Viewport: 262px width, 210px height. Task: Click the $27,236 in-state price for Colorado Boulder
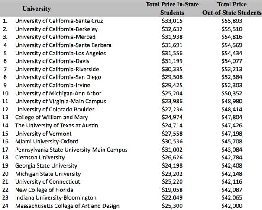pyautogui.click(x=172, y=109)
